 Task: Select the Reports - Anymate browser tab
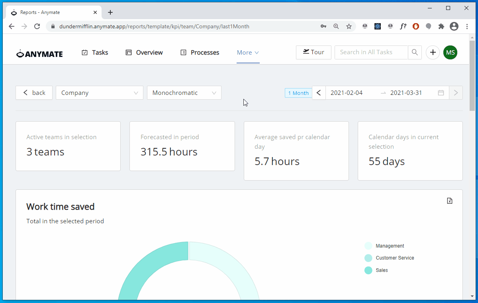52,12
